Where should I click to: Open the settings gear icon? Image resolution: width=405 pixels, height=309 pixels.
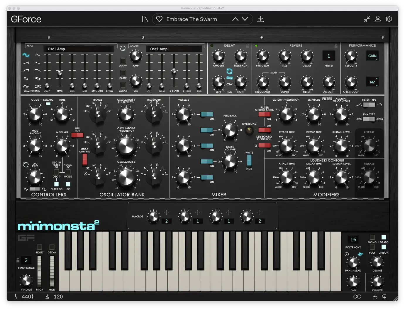[x=389, y=19]
